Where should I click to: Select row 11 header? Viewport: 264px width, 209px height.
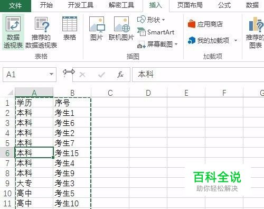[x=7, y=203]
